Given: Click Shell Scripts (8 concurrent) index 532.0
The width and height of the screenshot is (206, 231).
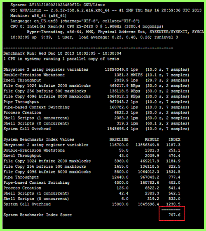Looking at the screenshot, I should [174, 199].
